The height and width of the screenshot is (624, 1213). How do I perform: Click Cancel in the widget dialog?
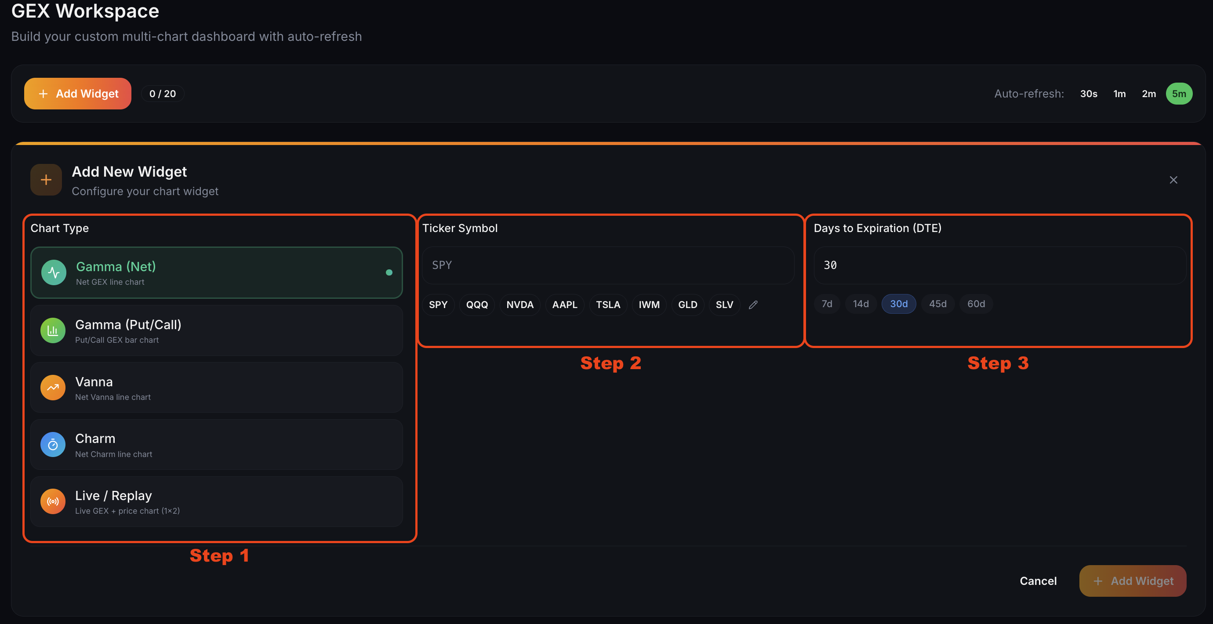(x=1038, y=580)
